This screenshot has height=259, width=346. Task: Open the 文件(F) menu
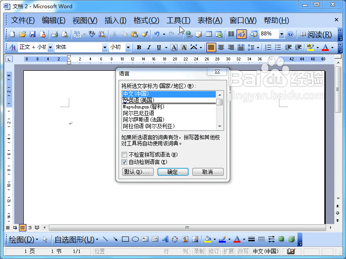coord(23,20)
